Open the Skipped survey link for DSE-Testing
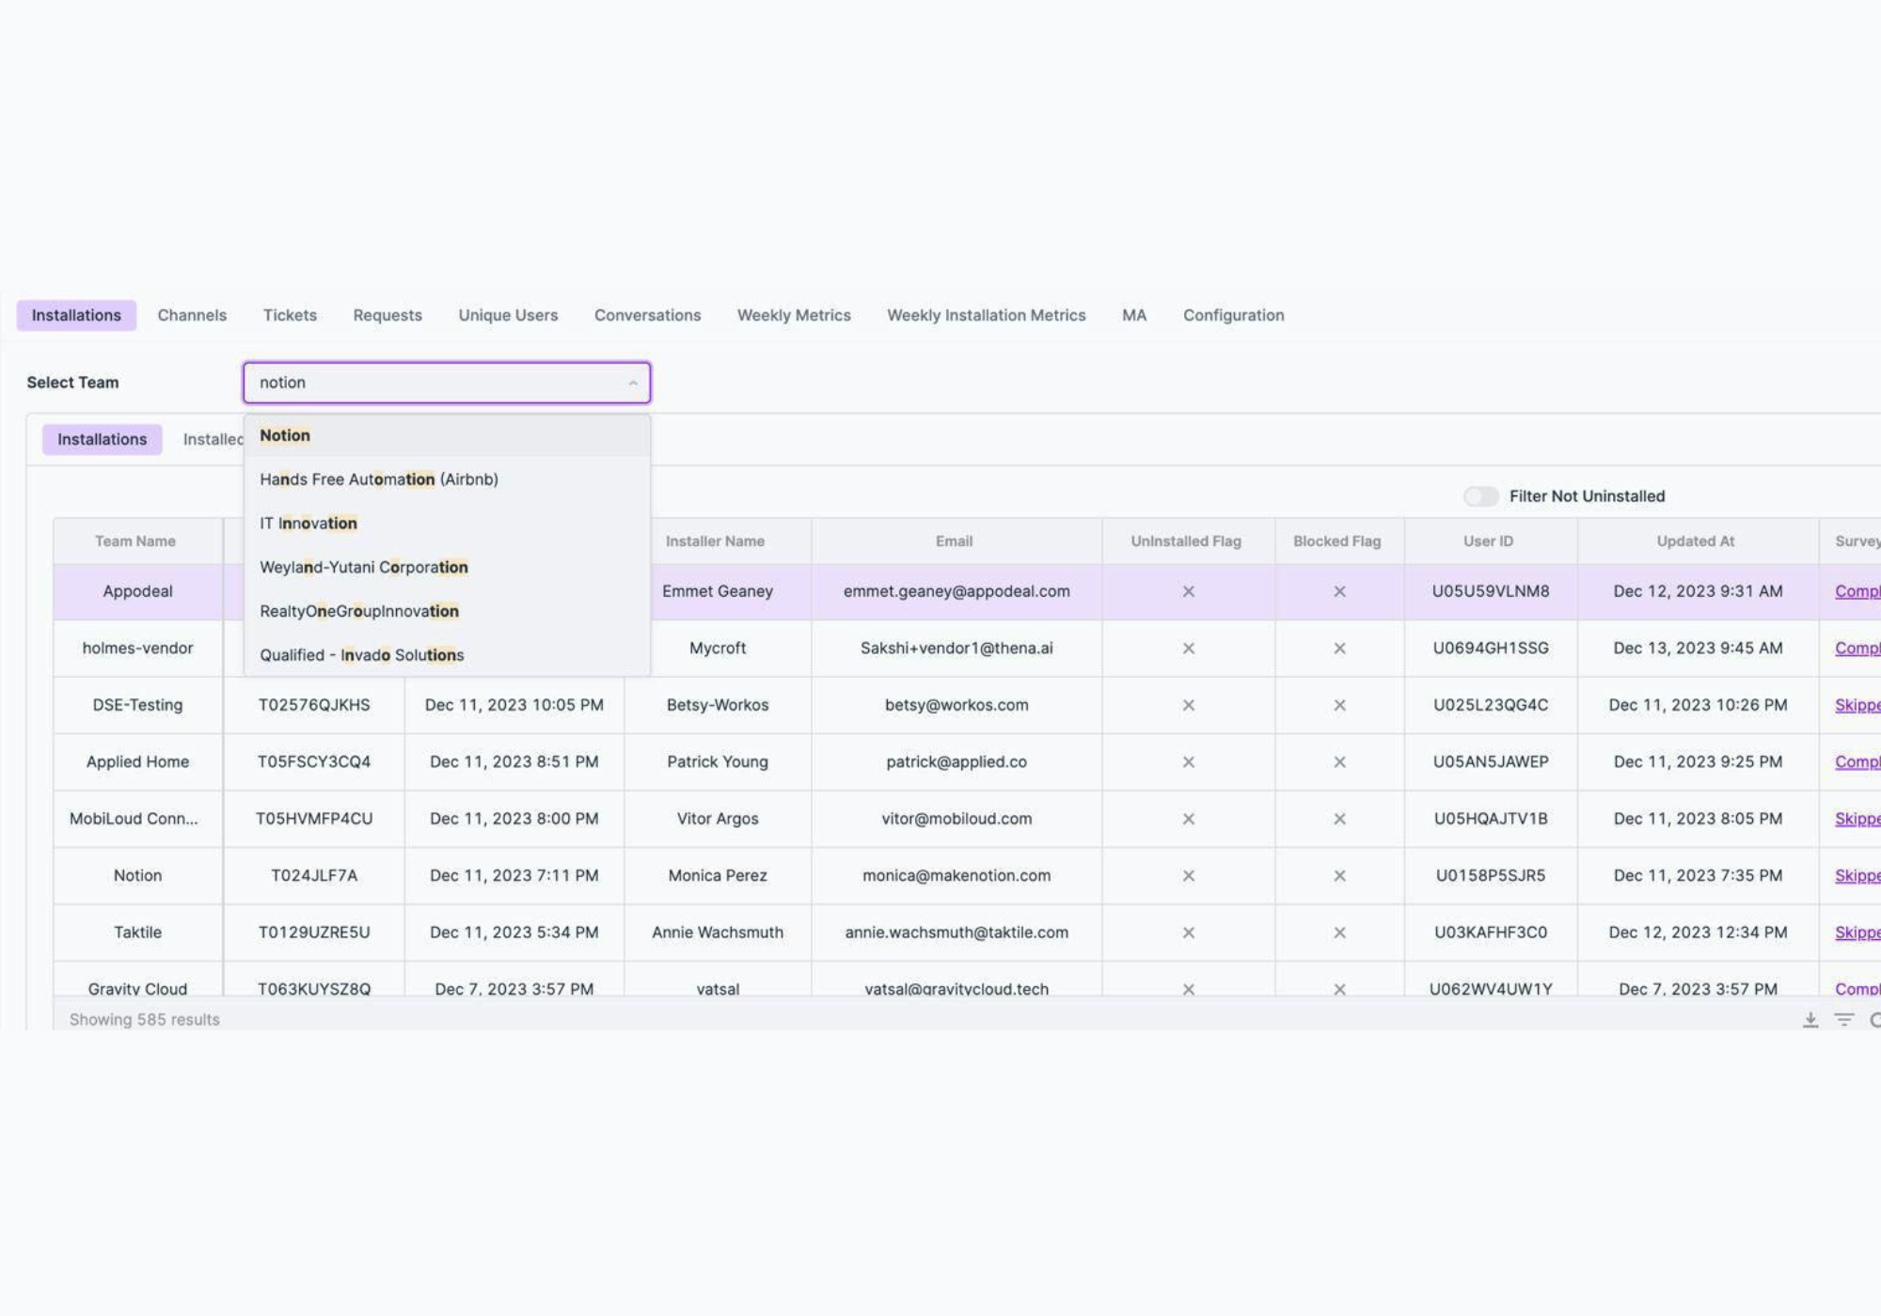1881x1316 pixels. click(1857, 705)
